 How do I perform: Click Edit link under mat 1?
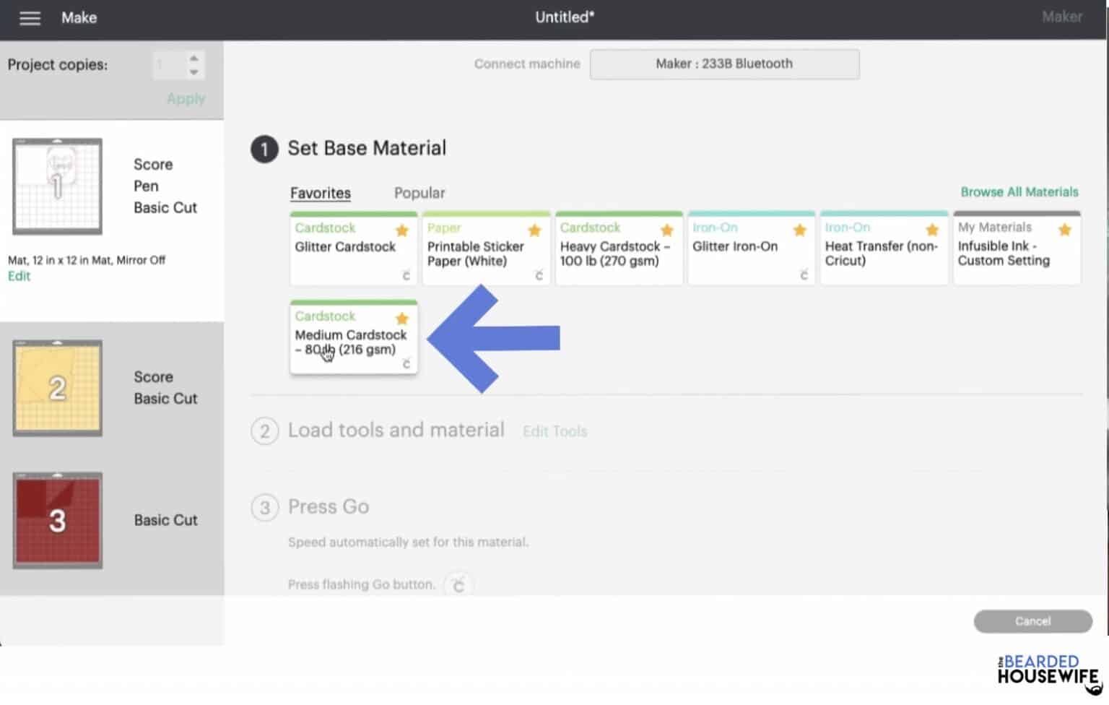[x=19, y=276]
